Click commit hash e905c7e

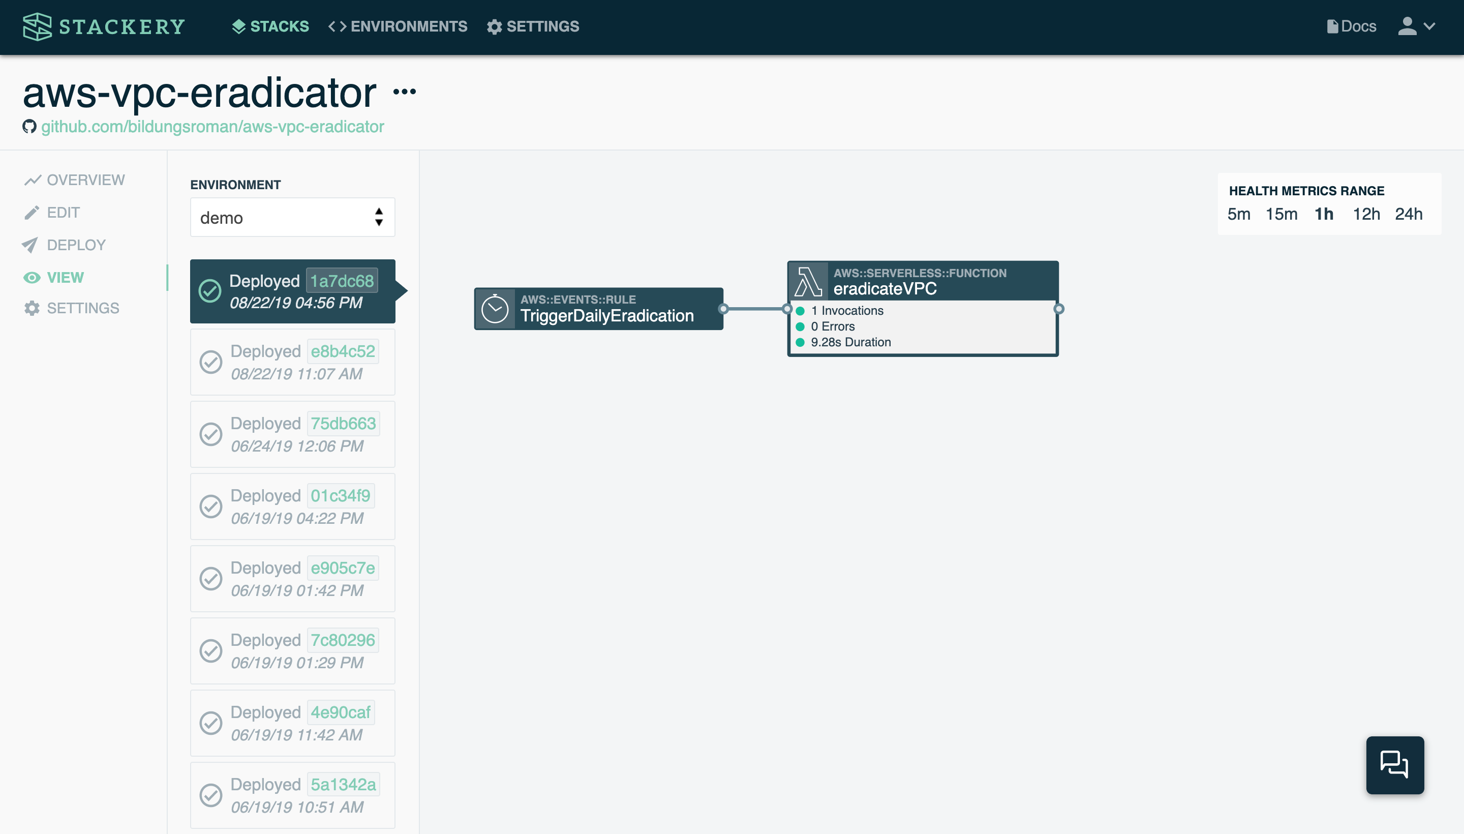click(343, 568)
